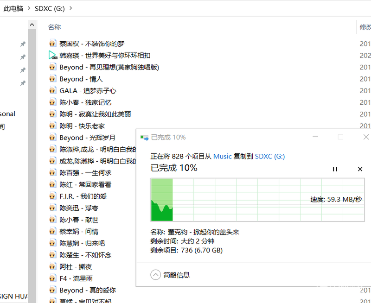Click the copy dialog title bar icon
The image size is (371, 303).
pos(144,138)
